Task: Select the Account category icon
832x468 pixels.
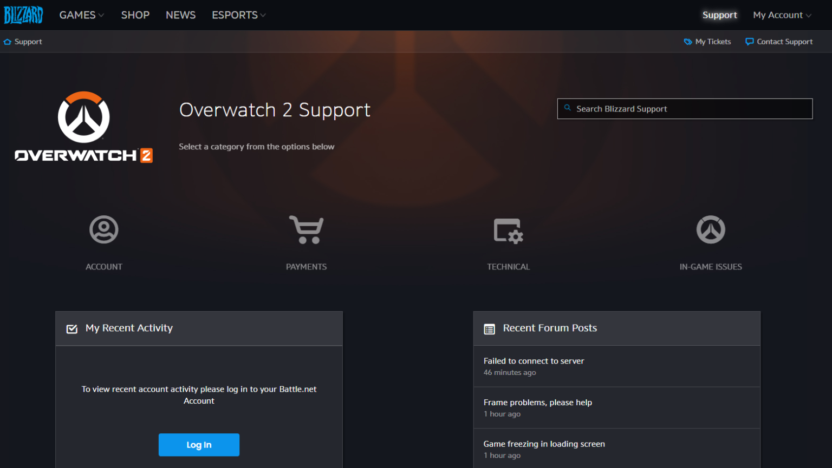Action: (103, 229)
